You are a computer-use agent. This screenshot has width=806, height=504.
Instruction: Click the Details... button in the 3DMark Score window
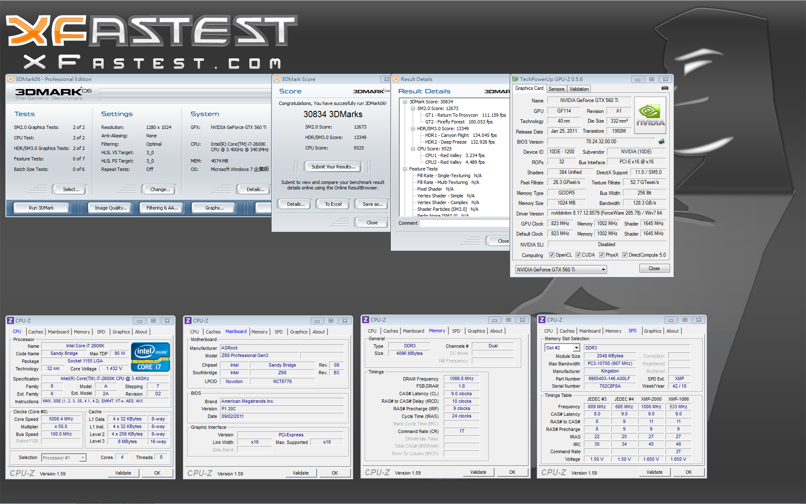296,204
